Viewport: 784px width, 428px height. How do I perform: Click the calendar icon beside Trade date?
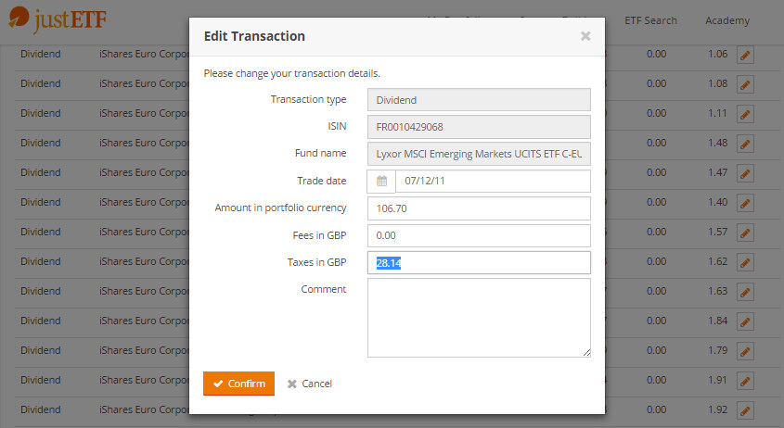(381, 182)
